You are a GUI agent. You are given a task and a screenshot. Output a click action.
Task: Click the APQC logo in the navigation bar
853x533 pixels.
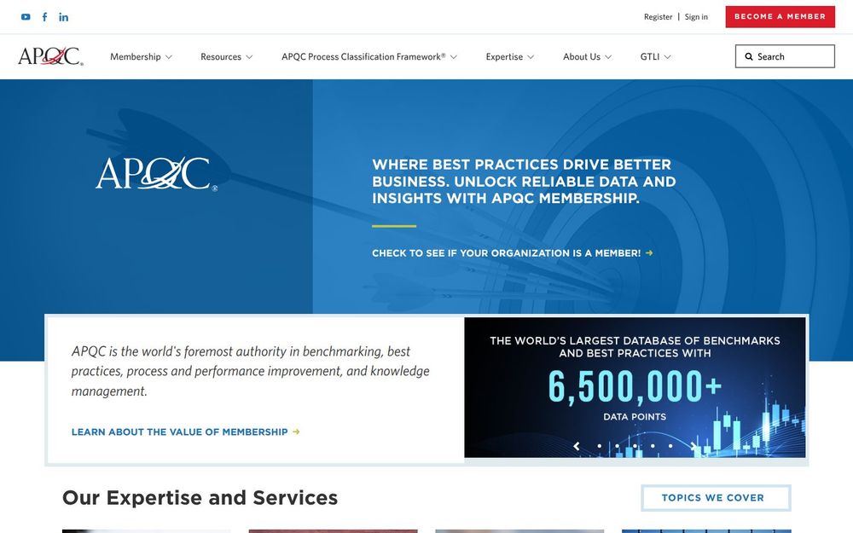[x=50, y=56]
